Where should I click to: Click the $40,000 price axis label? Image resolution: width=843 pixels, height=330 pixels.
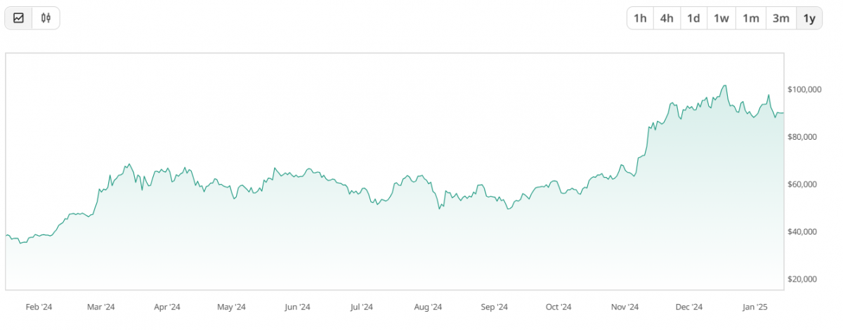point(805,232)
